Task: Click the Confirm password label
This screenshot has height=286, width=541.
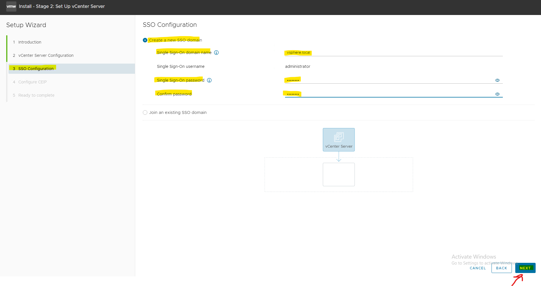Action: pyautogui.click(x=174, y=94)
